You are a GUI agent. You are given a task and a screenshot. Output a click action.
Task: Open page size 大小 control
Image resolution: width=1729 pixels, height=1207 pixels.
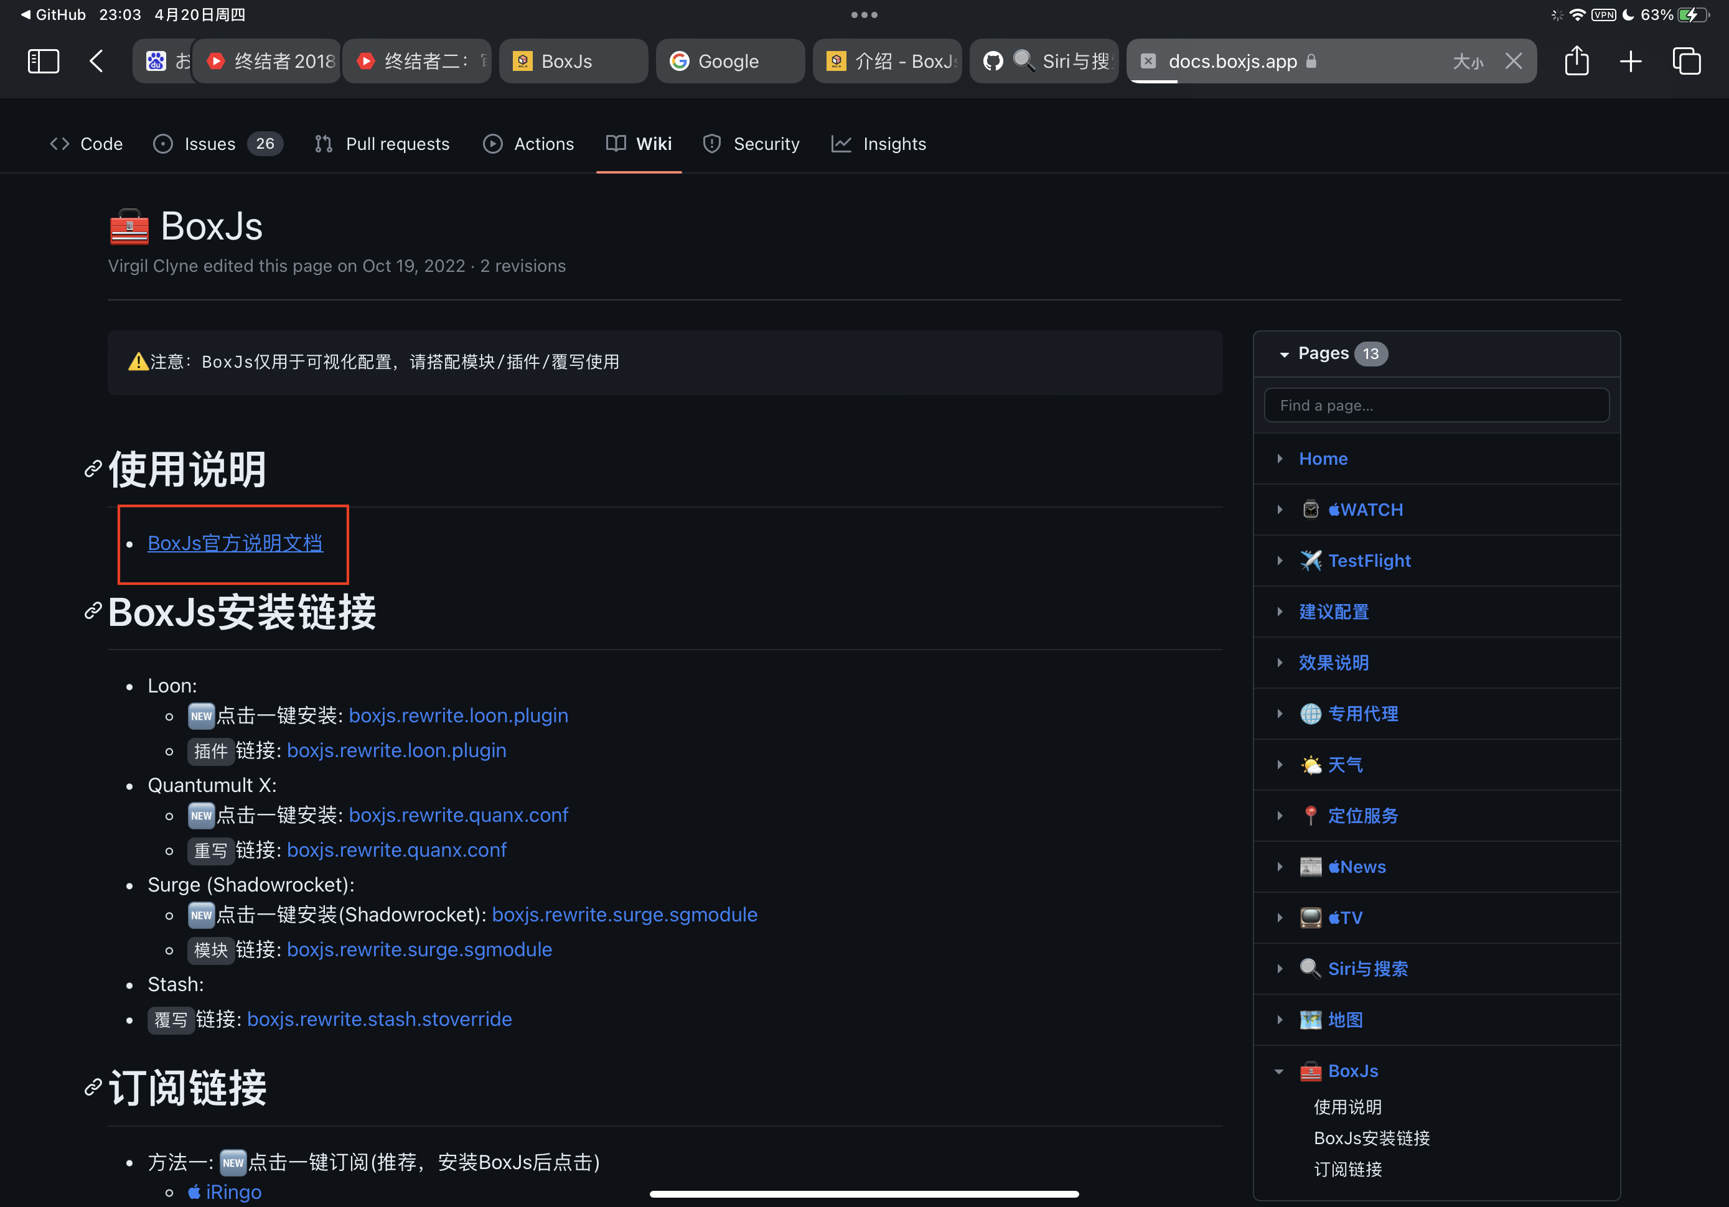1468,62
